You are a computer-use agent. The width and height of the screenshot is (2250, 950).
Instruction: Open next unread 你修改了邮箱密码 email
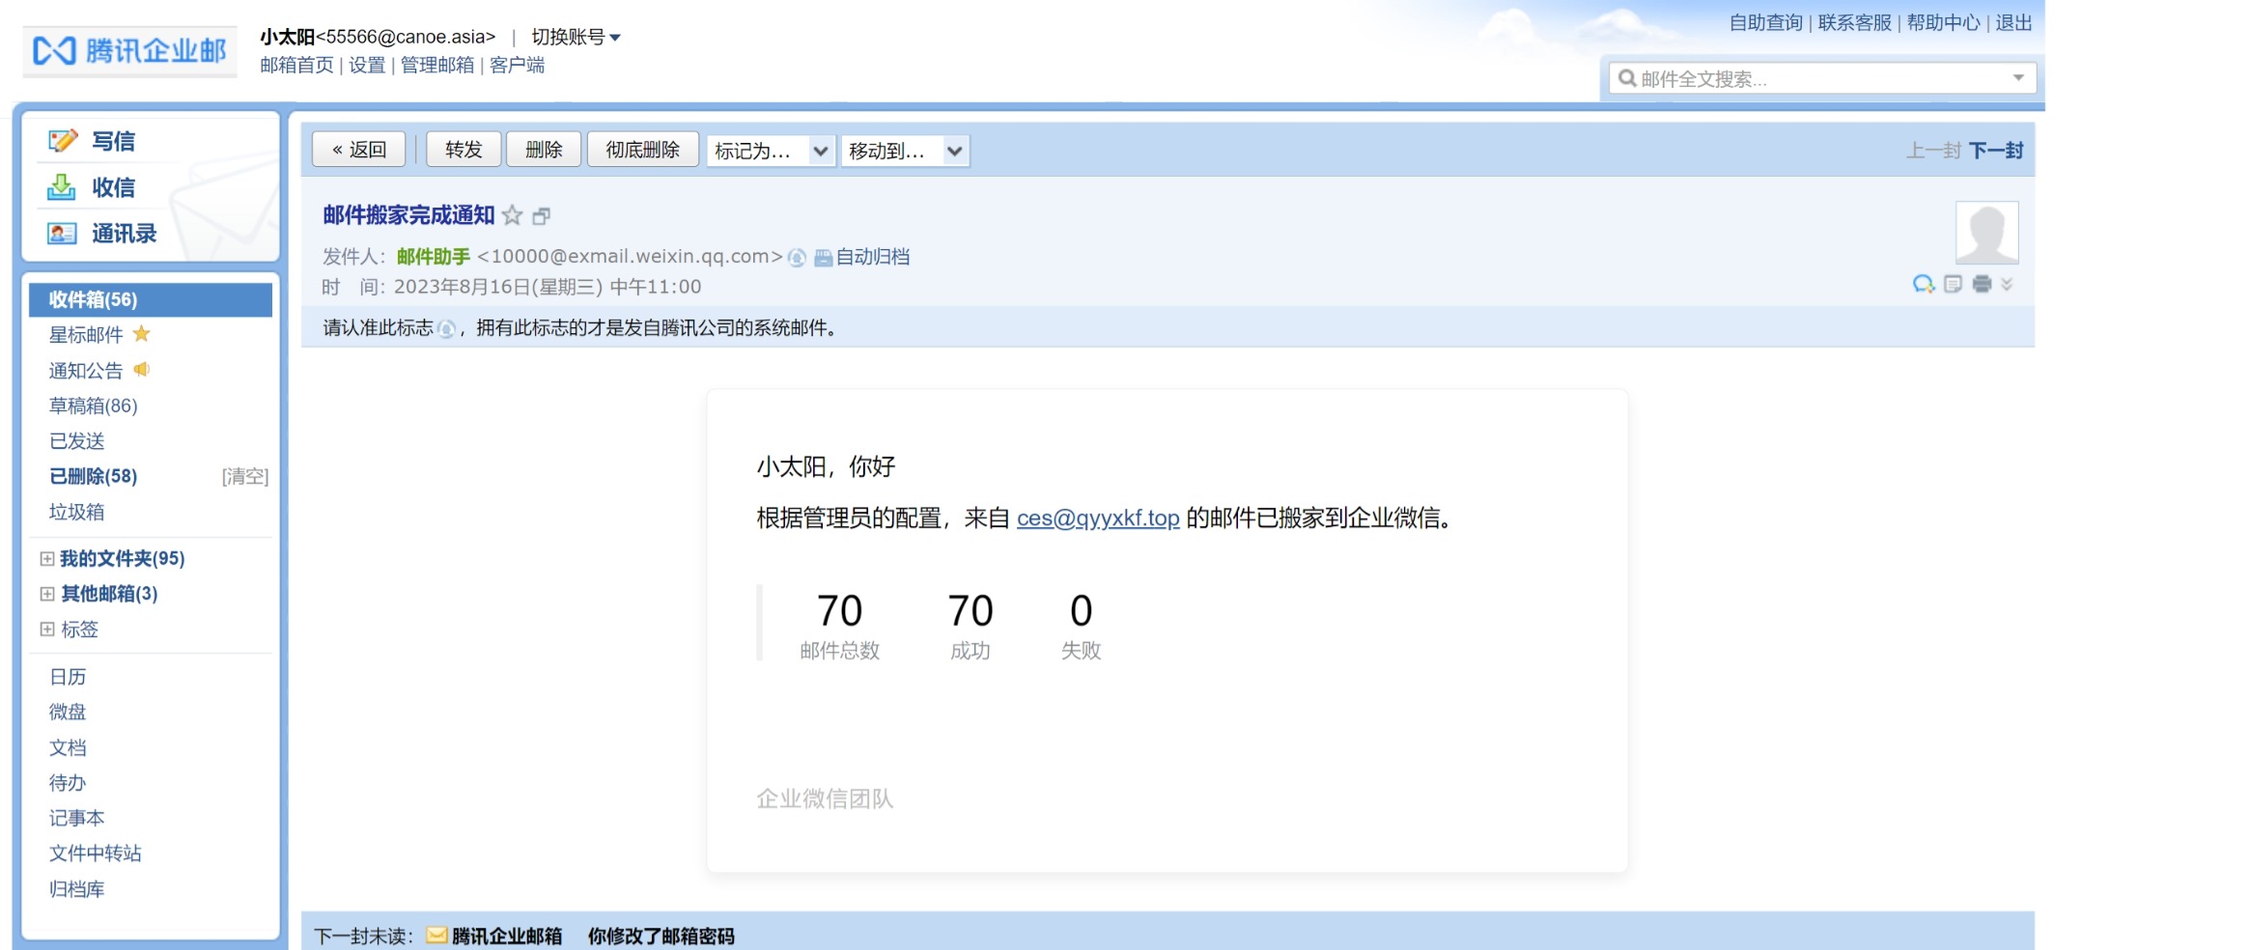click(661, 936)
